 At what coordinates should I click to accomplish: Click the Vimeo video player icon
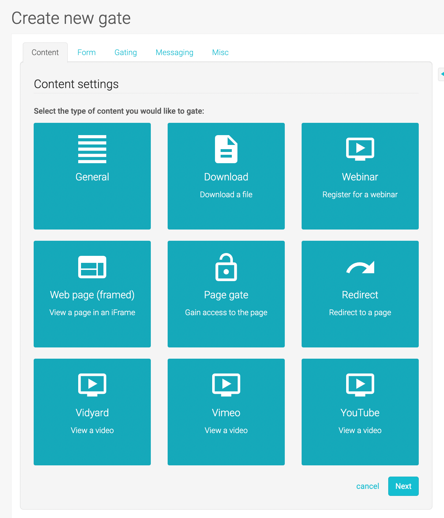[226, 385]
